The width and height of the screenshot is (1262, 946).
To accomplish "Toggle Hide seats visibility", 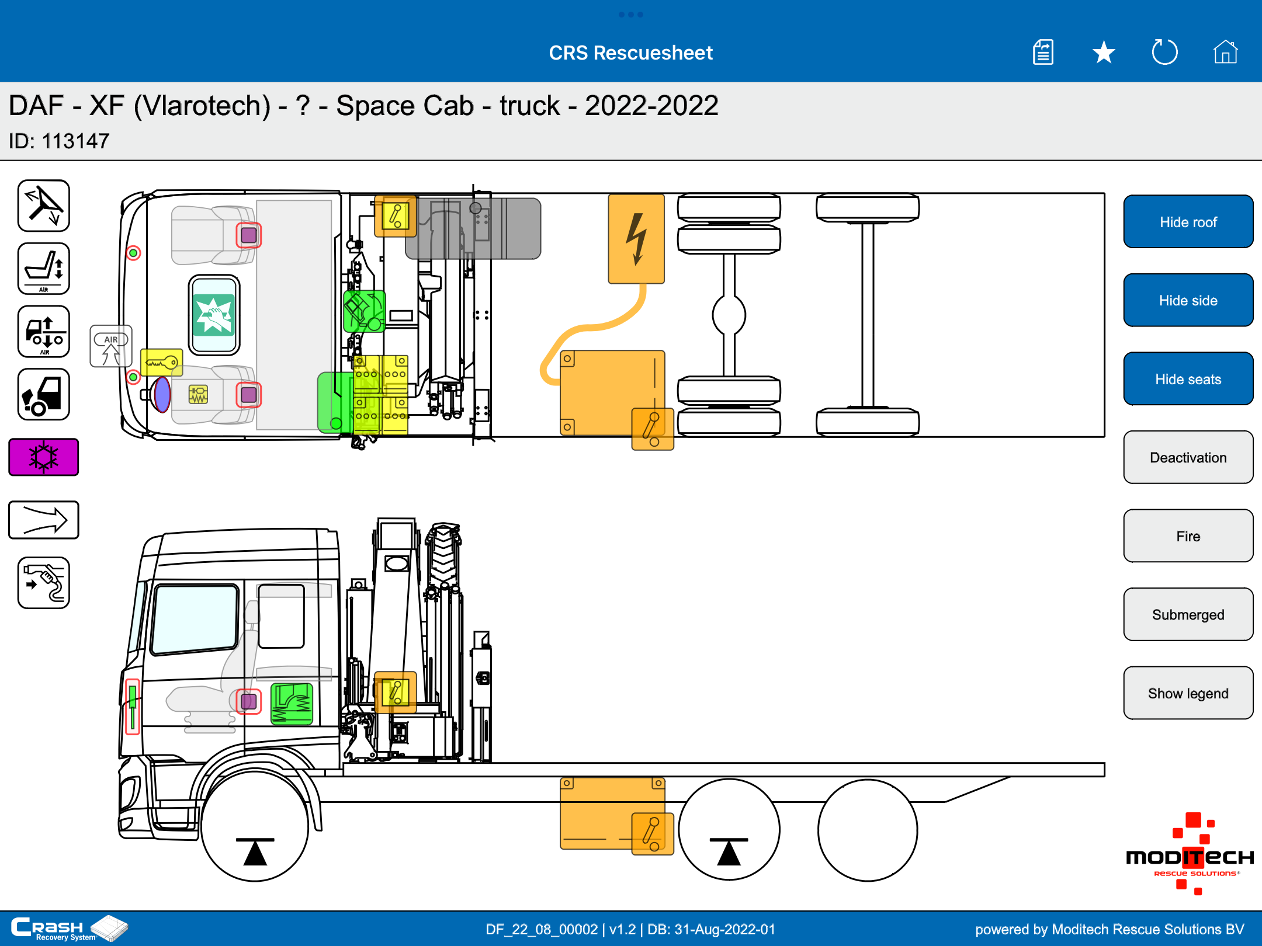I will (x=1188, y=379).
